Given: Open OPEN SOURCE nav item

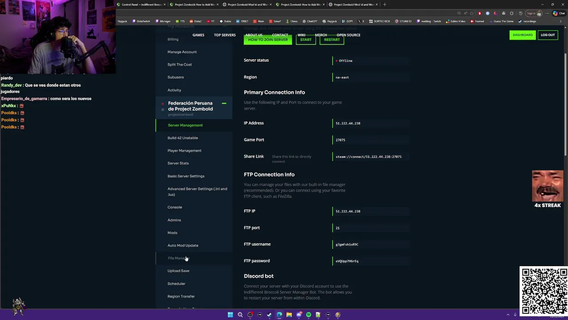Looking at the screenshot, I should (x=348, y=35).
